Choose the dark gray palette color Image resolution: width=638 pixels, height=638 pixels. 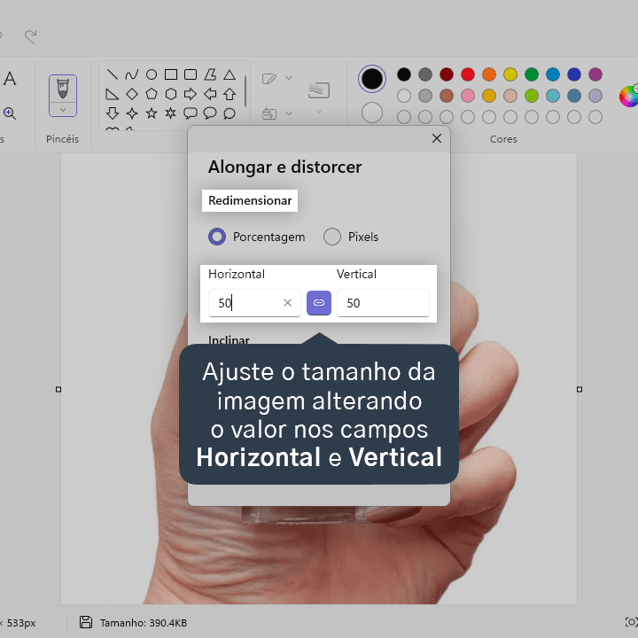425,74
